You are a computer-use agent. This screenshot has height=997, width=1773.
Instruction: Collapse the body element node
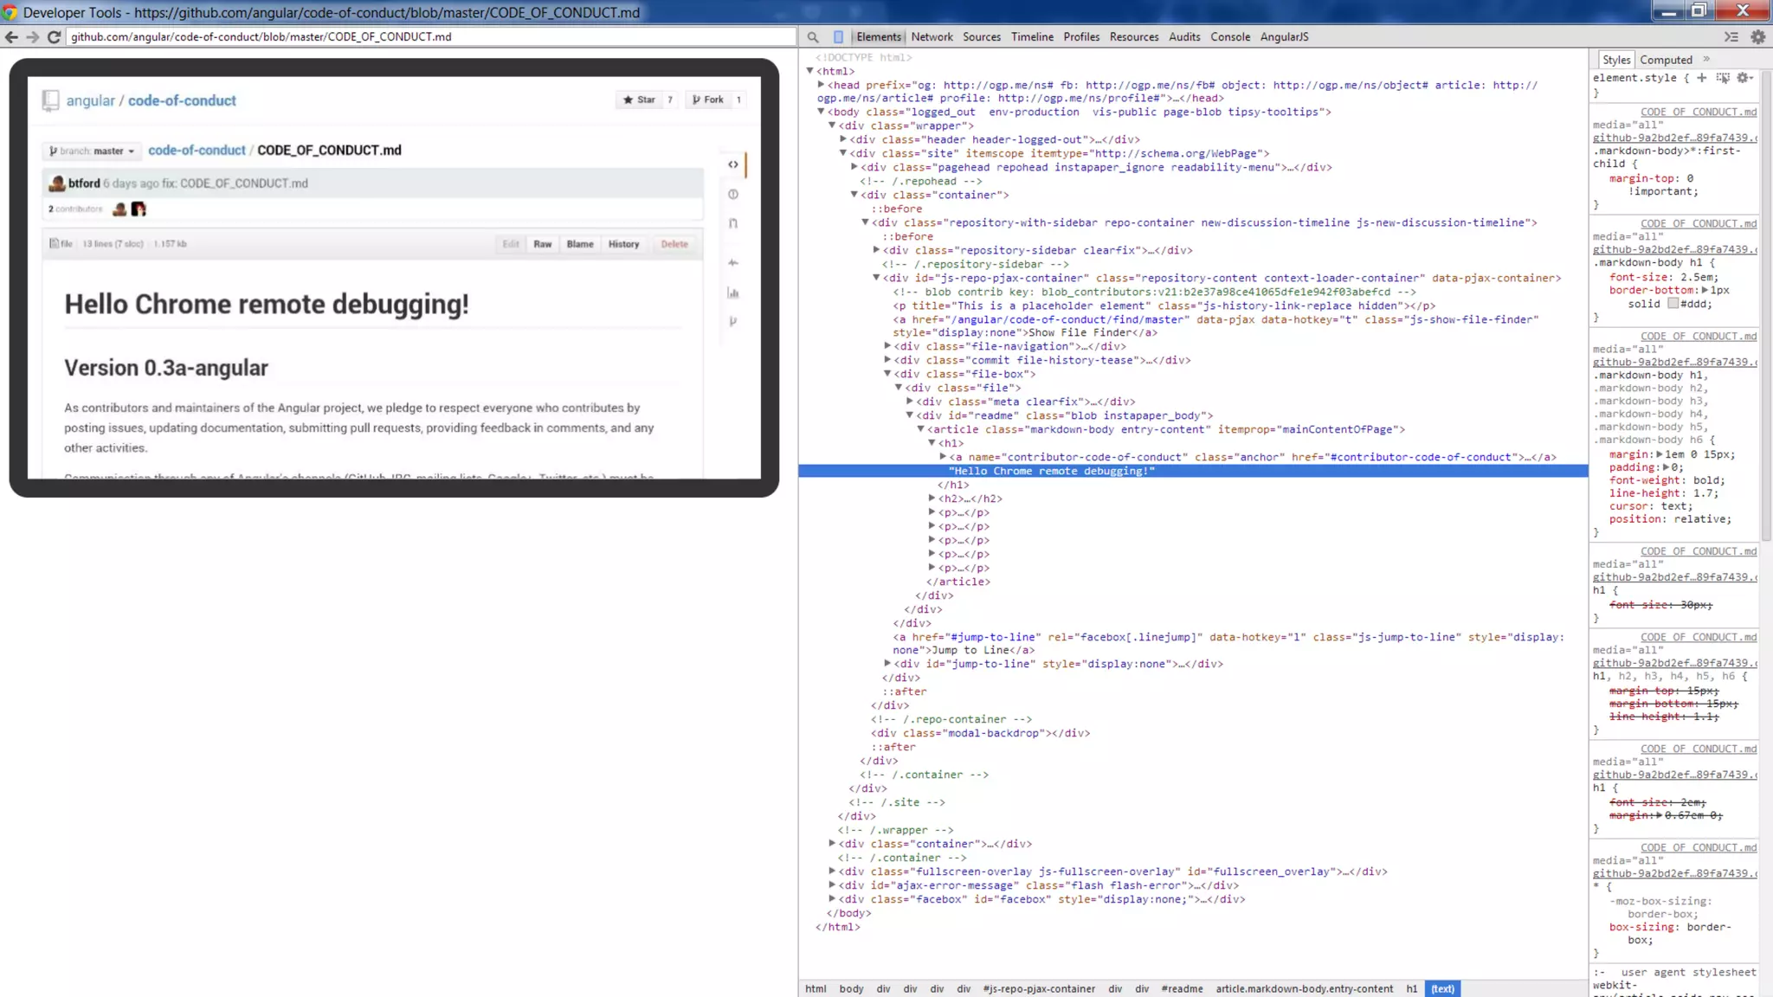pos(821,112)
